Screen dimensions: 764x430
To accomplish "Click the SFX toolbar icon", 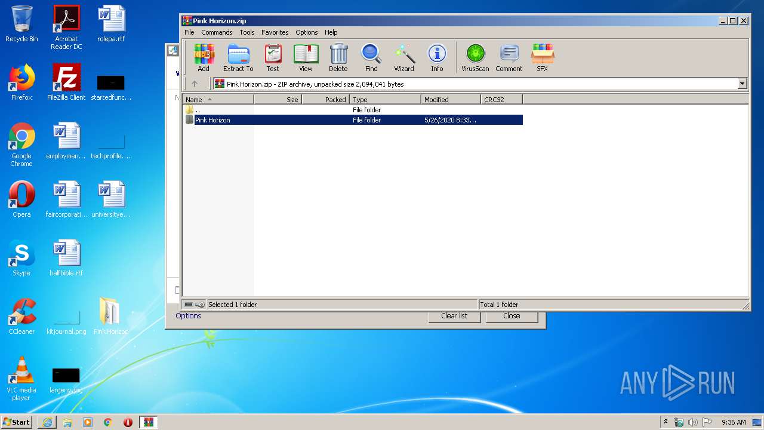I will pos(542,58).
